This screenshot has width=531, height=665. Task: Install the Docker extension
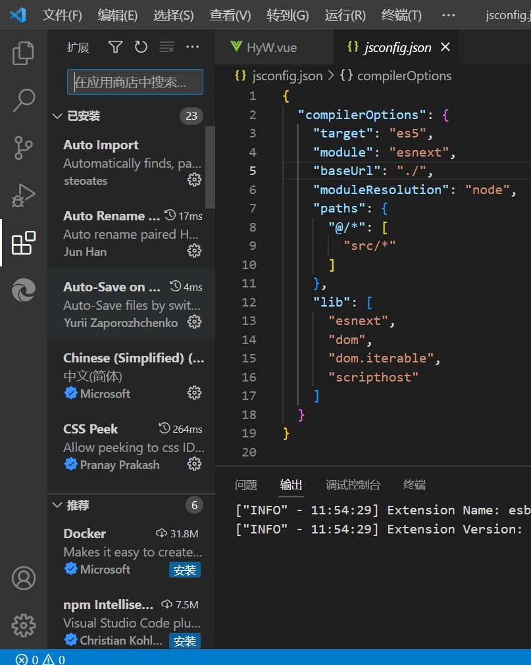click(185, 570)
